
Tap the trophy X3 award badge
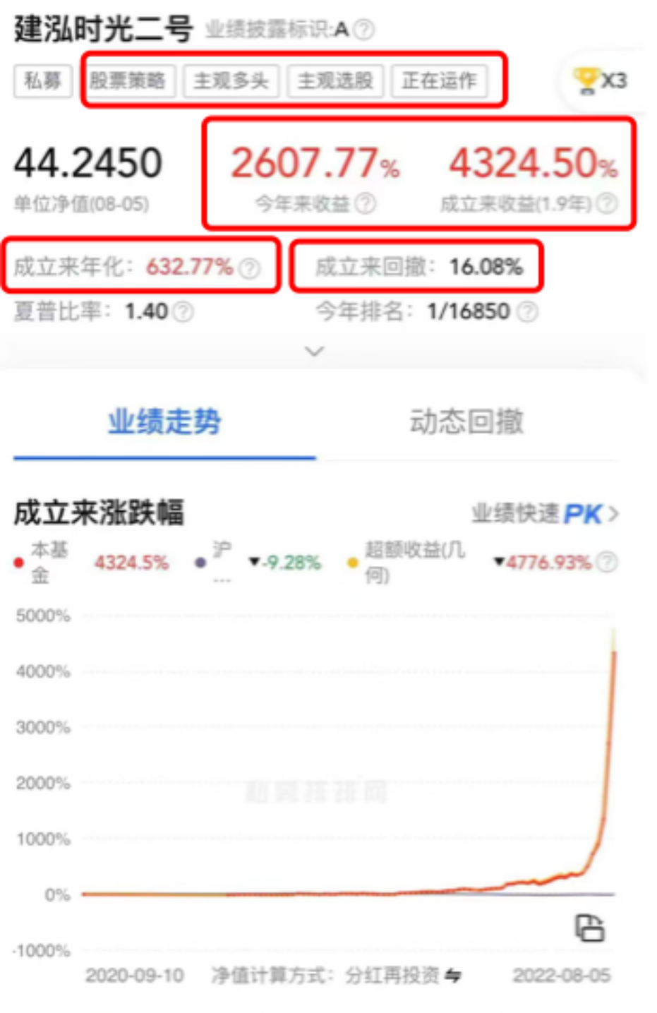tap(601, 80)
